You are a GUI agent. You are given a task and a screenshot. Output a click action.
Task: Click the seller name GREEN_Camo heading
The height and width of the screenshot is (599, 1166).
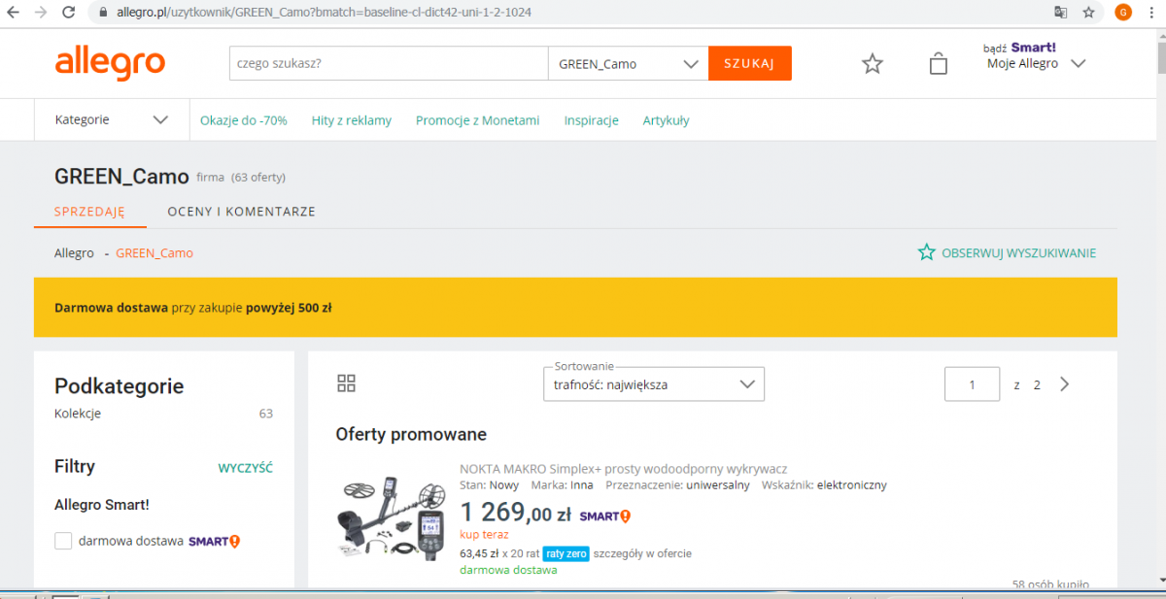click(x=121, y=177)
